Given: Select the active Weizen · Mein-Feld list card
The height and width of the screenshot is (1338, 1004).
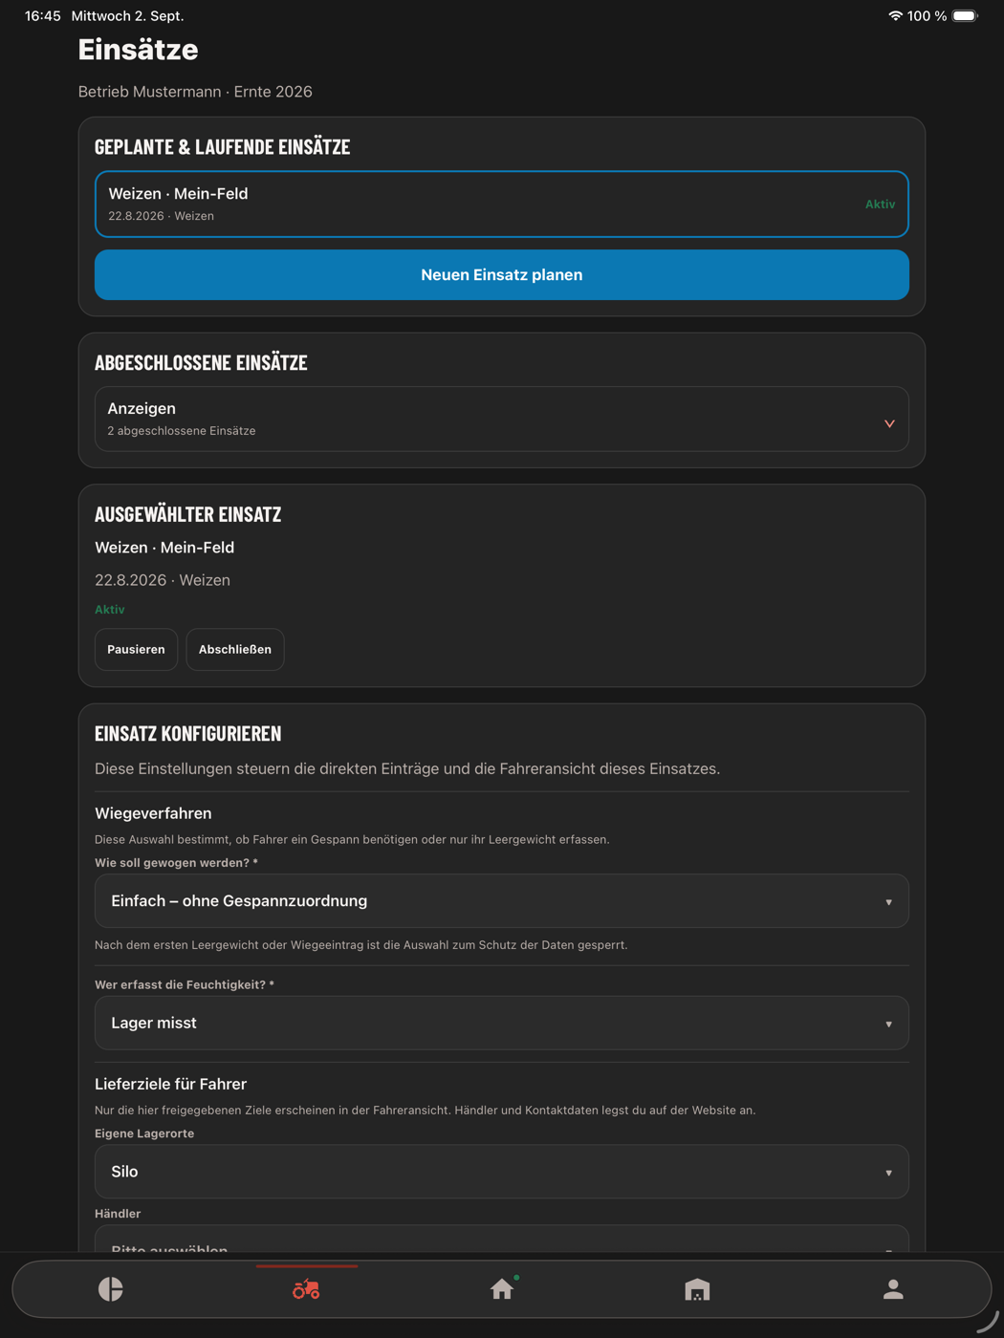Looking at the screenshot, I should 502,204.
